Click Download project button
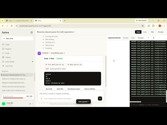The width and height of the screenshot is (167, 125). [x=74, y=89]
